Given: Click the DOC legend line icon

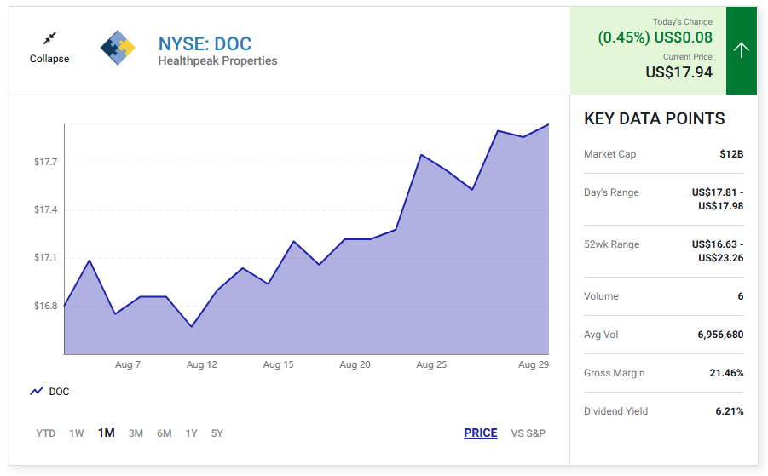Looking at the screenshot, I should tap(37, 392).
